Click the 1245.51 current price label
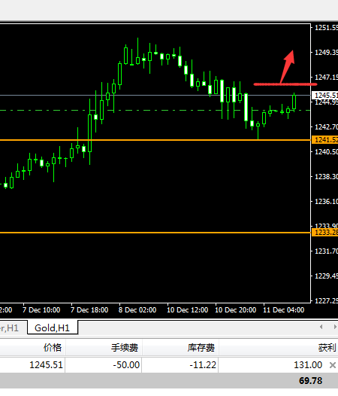The width and height of the screenshot is (338, 396). point(325,95)
